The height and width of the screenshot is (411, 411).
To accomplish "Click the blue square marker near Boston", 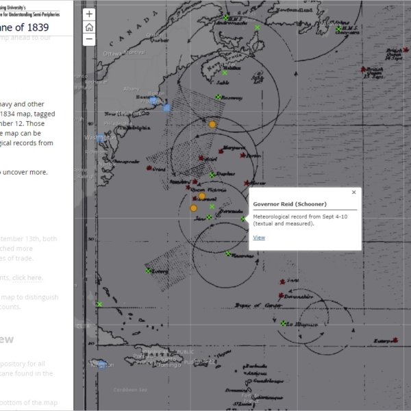I will click(x=166, y=108).
